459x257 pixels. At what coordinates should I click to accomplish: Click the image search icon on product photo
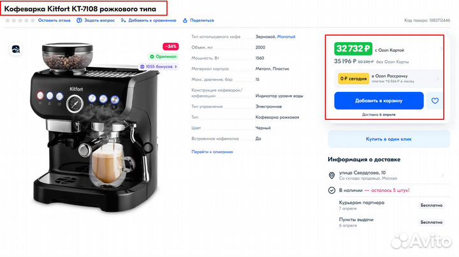(16, 49)
